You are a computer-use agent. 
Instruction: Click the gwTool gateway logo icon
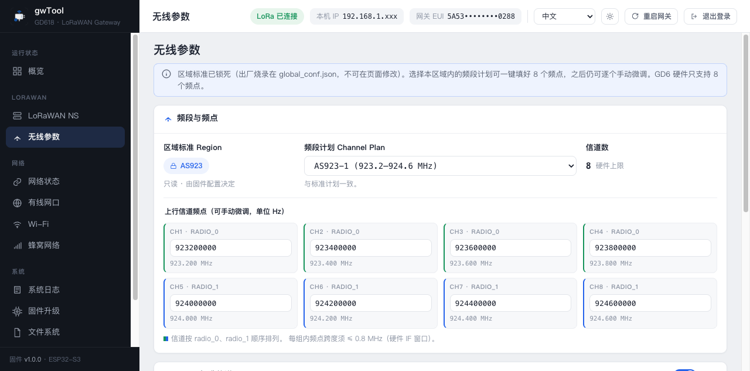pyautogui.click(x=20, y=16)
